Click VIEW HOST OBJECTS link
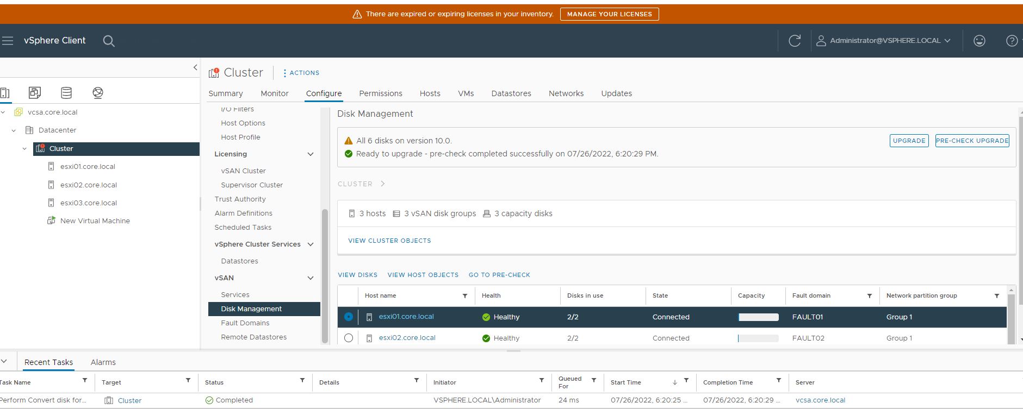Viewport: 1023px width, 409px height. tap(423, 275)
